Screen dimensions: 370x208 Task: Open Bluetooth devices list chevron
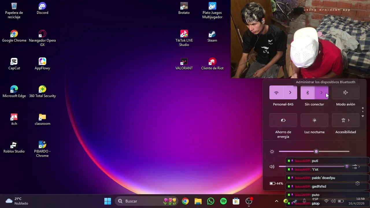click(x=321, y=92)
